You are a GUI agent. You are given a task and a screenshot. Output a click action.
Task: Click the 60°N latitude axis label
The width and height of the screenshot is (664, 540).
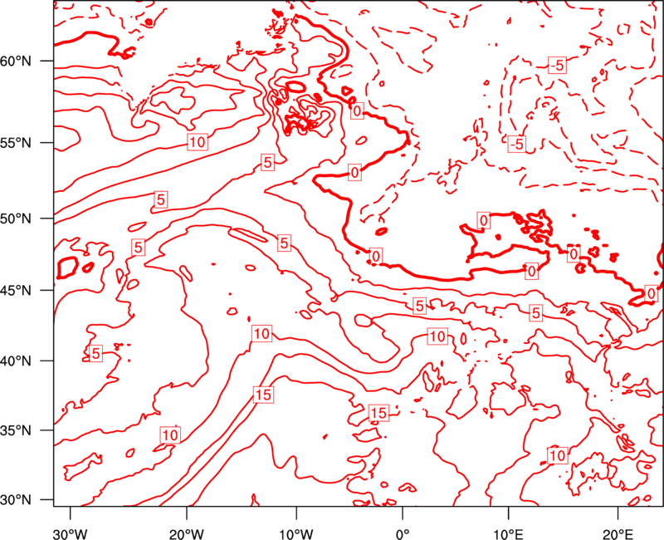[16, 61]
